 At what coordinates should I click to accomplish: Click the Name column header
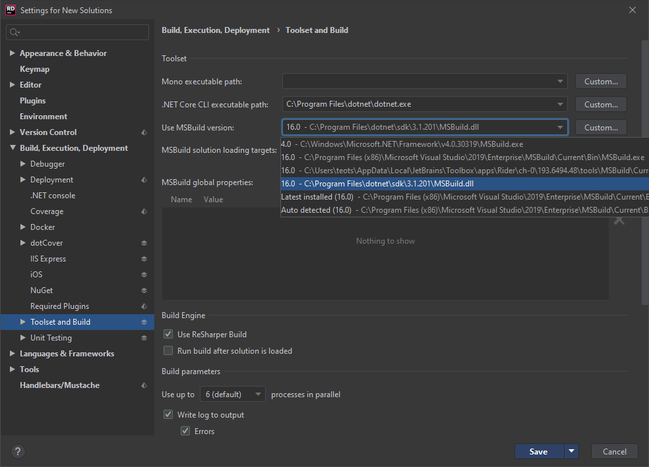point(181,200)
